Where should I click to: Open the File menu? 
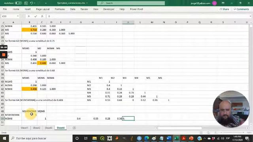click(5, 9)
